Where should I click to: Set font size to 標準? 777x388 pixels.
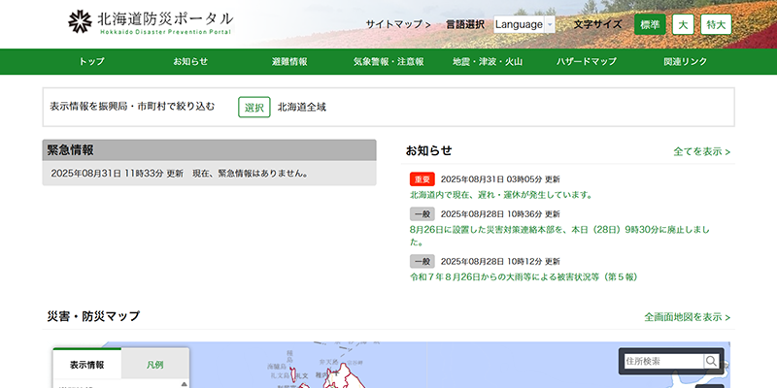(x=650, y=24)
